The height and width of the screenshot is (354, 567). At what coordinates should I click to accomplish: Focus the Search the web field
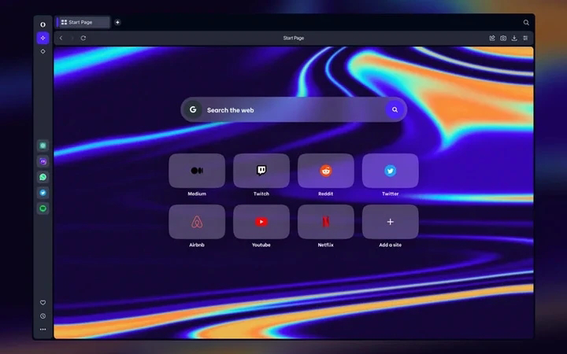point(293,110)
